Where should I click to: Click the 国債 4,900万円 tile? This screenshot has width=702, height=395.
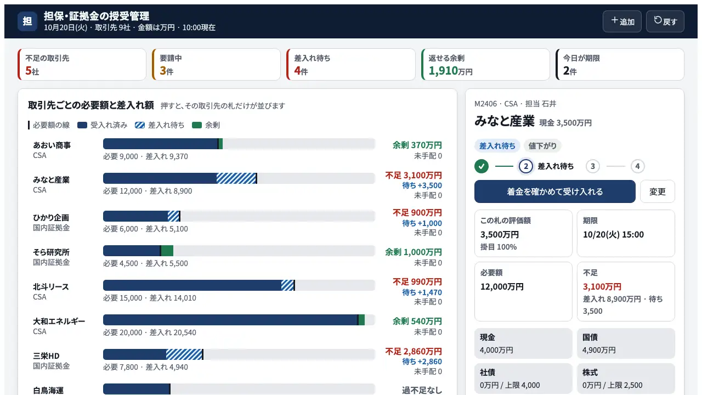click(626, 343)
